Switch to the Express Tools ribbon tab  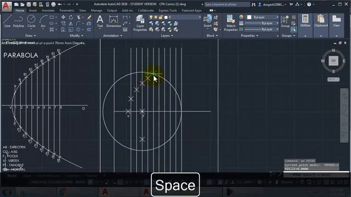pyautogui.click(x=168, y=10)
